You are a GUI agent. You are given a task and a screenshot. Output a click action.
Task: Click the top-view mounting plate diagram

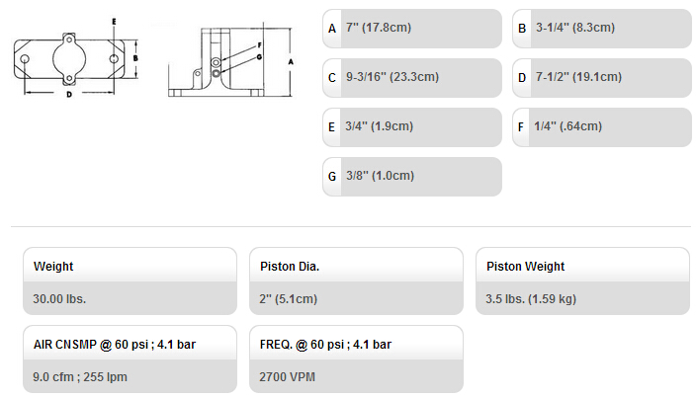[75, 58]
